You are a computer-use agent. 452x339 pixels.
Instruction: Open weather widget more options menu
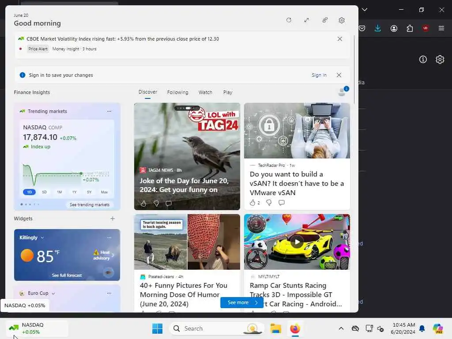tap(109, 237)
